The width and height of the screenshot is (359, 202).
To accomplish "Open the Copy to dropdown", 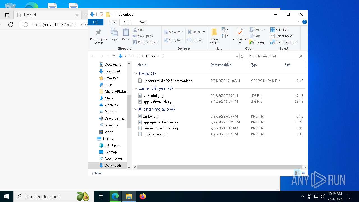I will pyautogui.click(x=174, y=40).
